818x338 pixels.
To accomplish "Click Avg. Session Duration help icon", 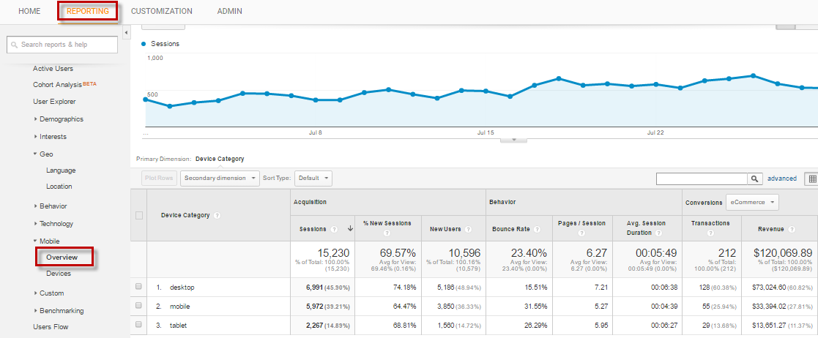I will (658, 233).
